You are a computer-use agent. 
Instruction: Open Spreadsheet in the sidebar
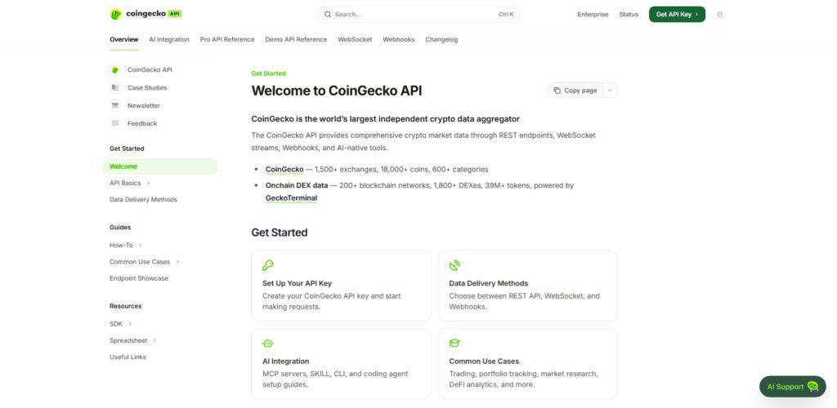128,340
